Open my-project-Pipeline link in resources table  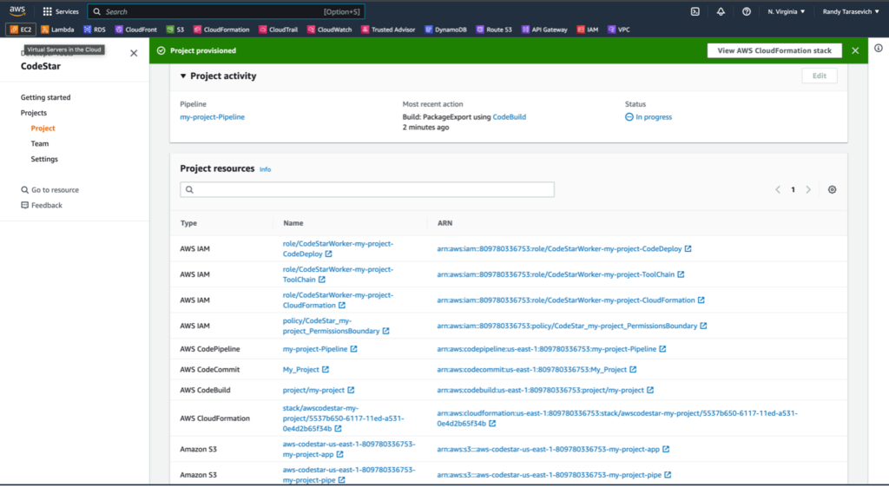319,349
